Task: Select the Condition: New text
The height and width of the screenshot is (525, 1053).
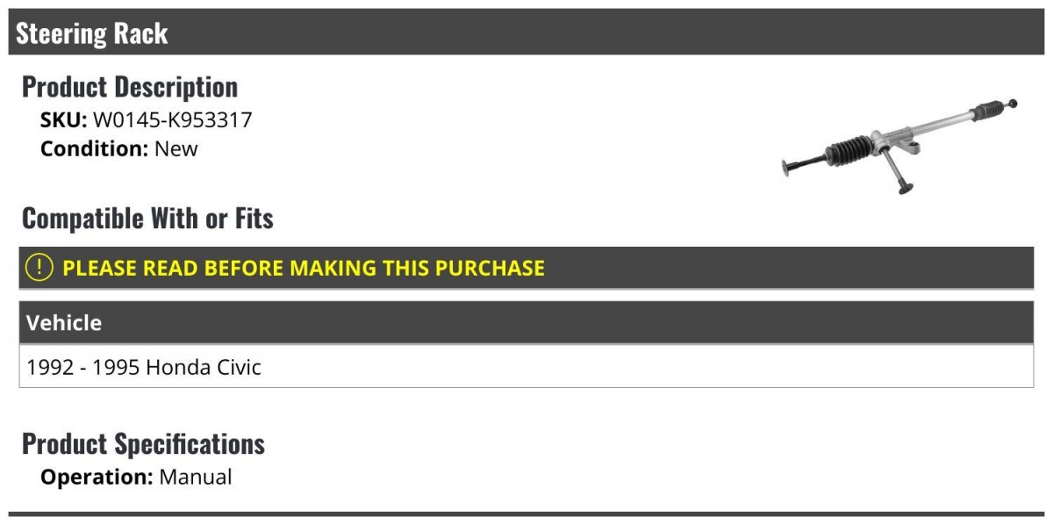Action: coord(119,148)
